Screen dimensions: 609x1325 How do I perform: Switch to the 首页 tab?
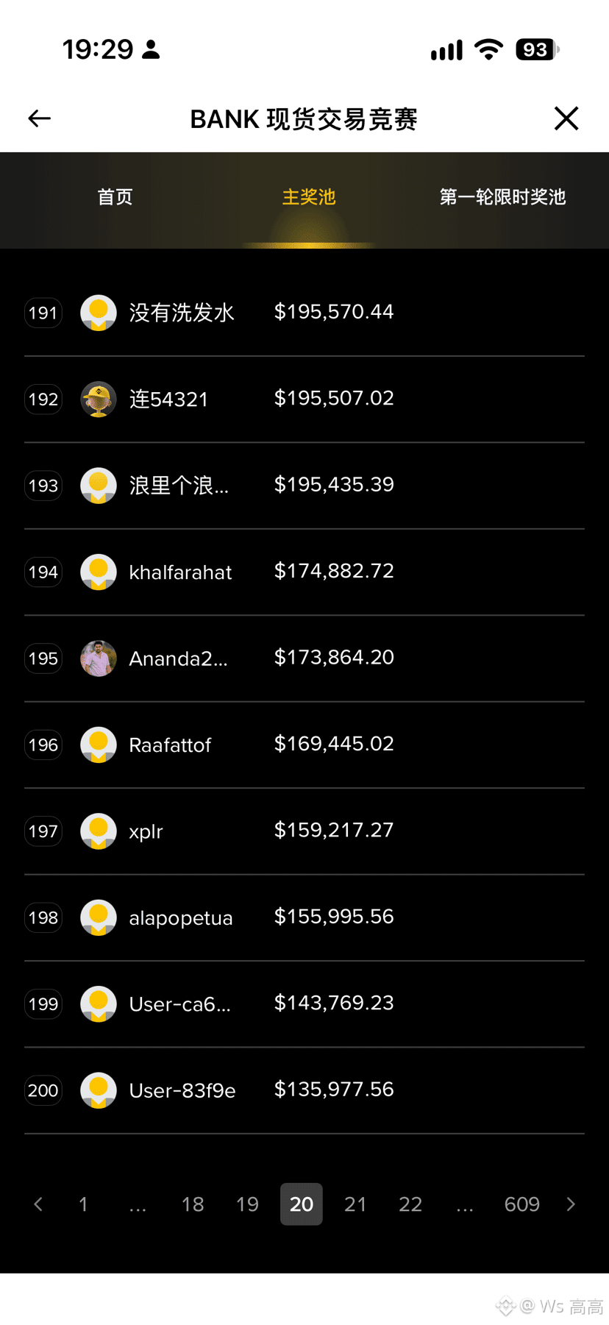(x=115, y=197)
